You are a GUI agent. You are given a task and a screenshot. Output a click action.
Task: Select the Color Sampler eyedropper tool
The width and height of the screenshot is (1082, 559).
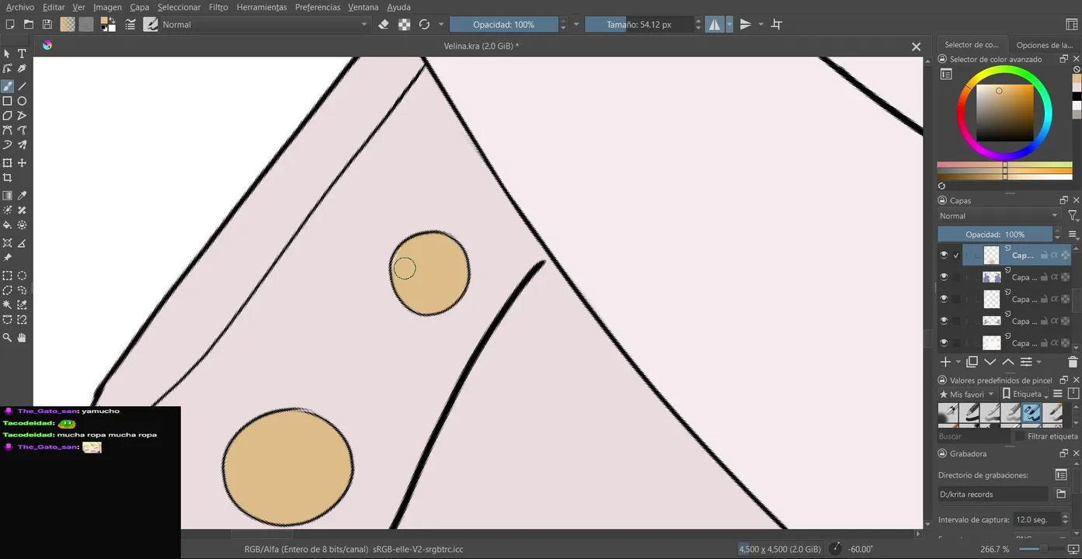click(x=22, y=196)
